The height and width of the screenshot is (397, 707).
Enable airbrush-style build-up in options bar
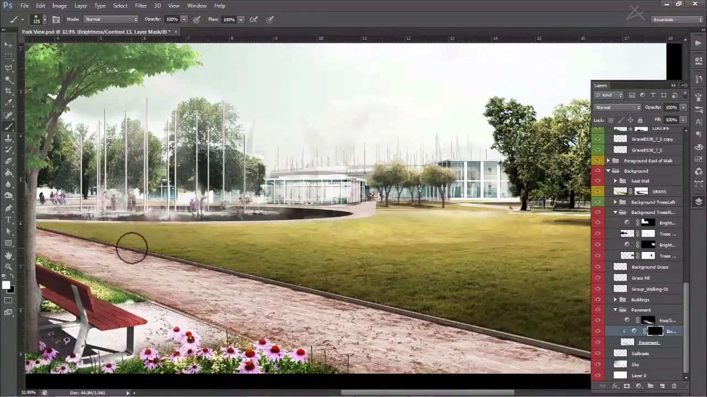(x=254, y=19)
